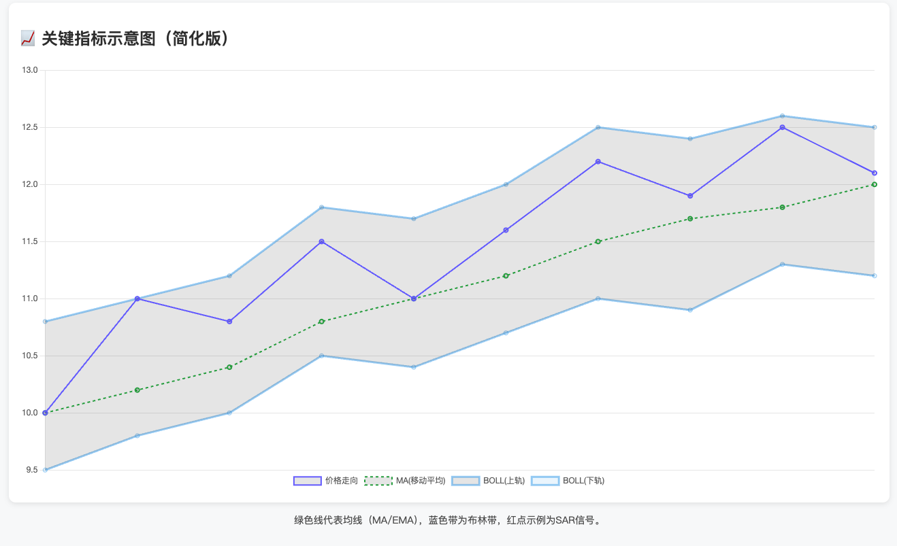The width and height of the screenshot is (897, 546).
Task: Click the upper BOLL band point at 12.6
Action: pos(782,116)
